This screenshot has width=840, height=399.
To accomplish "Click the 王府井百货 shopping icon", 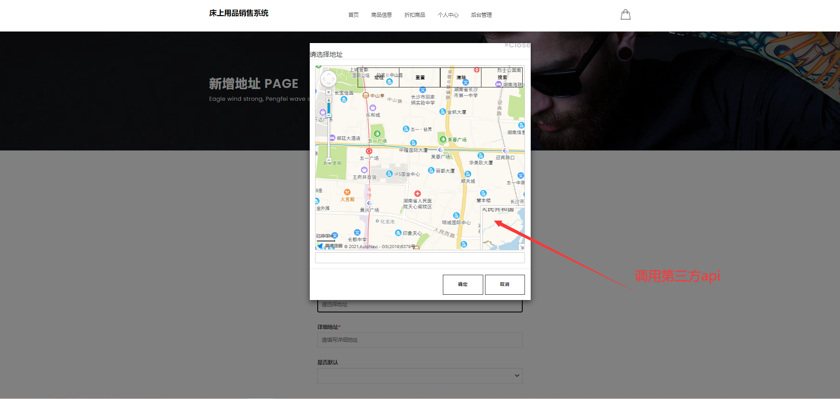I will pyautogui.click(x=364, y=170).
